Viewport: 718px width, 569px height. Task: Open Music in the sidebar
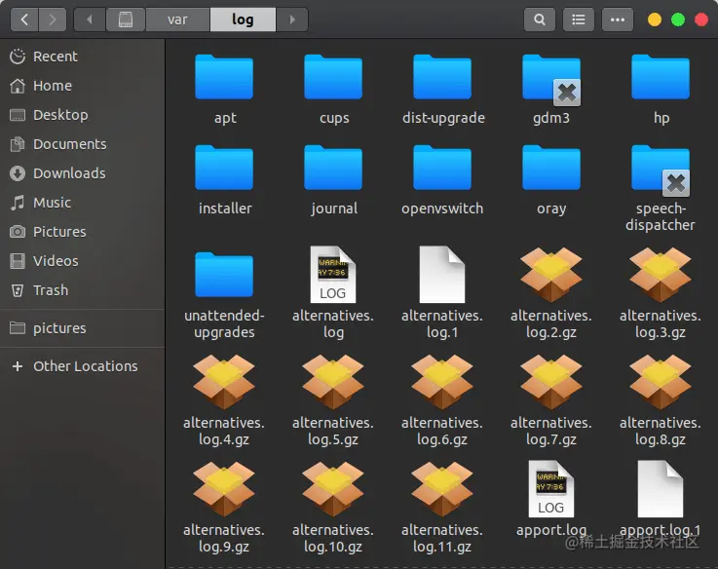click(83, 203)
